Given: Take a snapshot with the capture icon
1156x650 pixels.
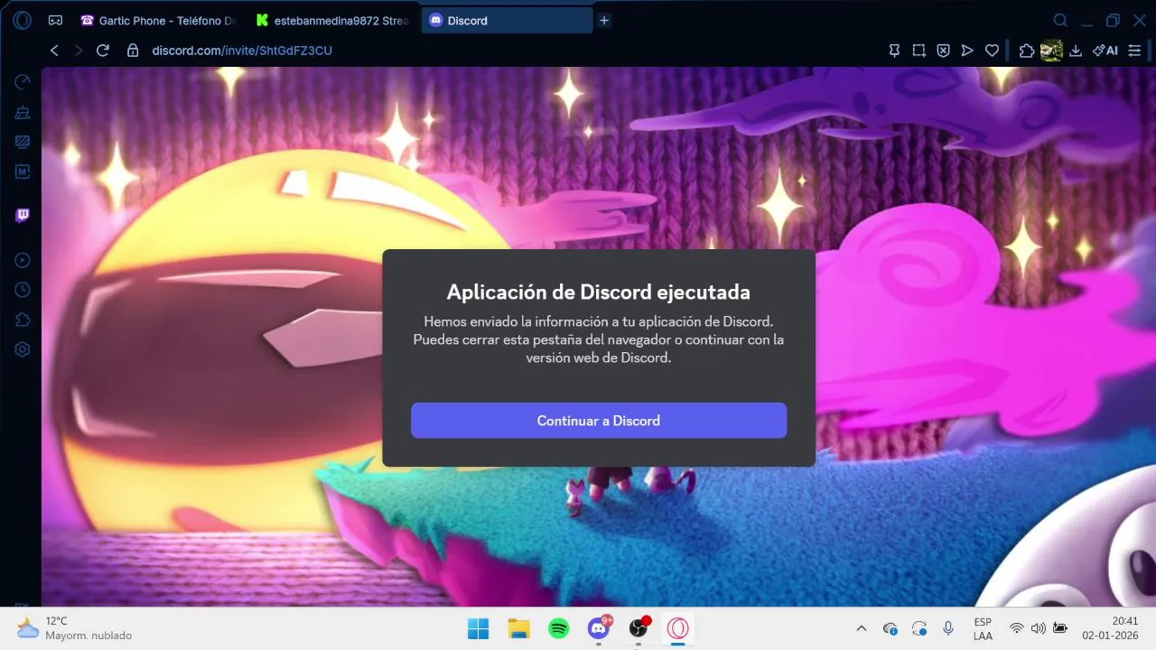Looking at the screenshot, I should [x=919, y=51].
